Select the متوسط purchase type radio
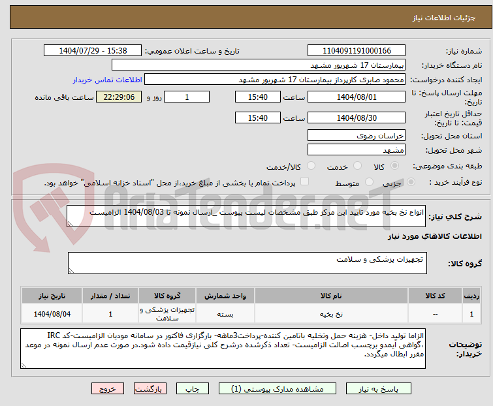 (369, 182)
